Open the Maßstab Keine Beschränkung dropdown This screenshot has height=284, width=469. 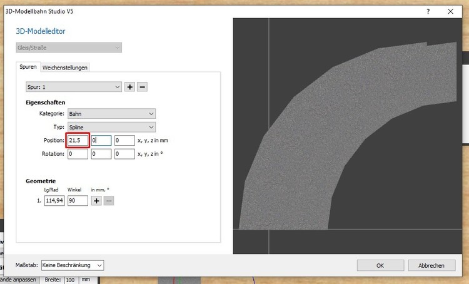[73, 265]
